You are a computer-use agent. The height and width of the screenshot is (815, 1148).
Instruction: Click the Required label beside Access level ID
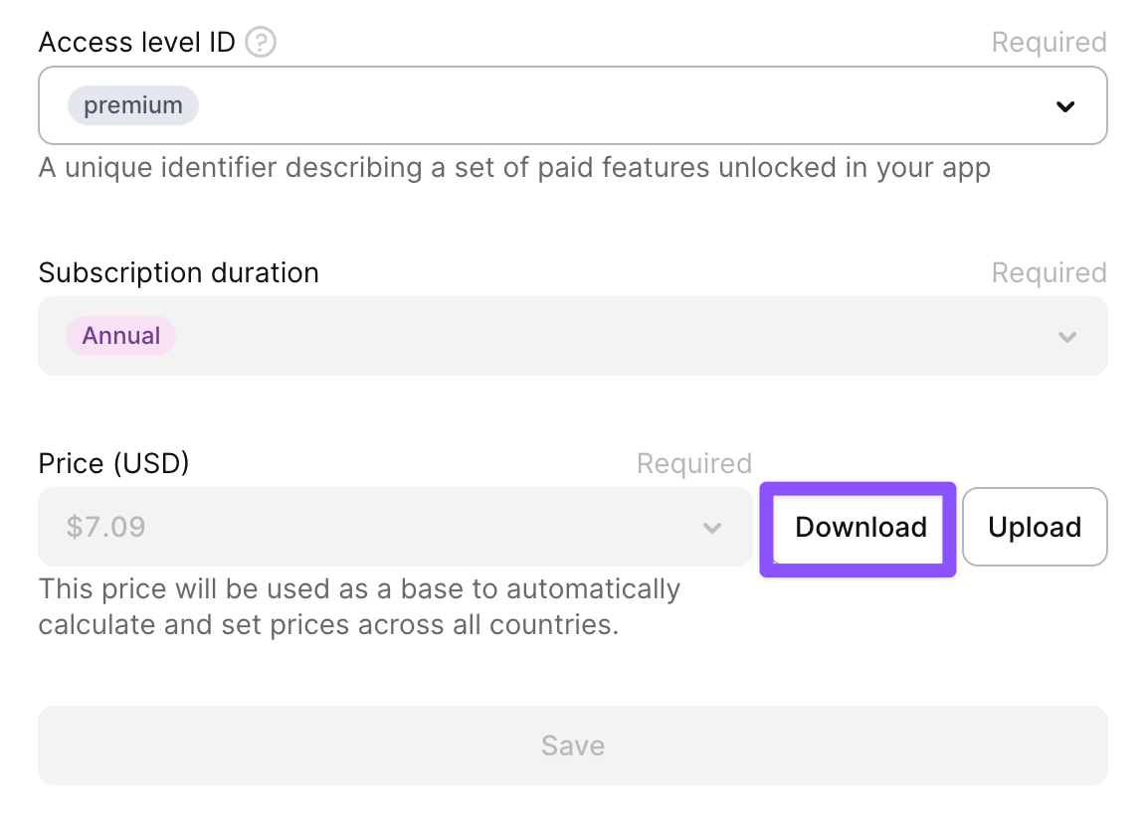click(x=1049, y=42)
